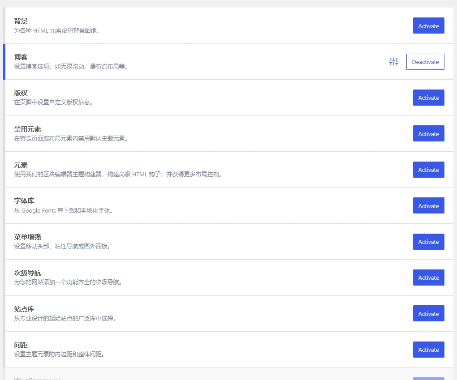Activate the 背景 module
The image size is (457, 380).
428,26
